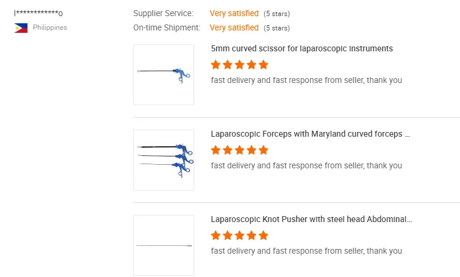Viewport: 460px width, 277px height.
Task: Click the masked reviewer username
Action: tap(38, 13)
